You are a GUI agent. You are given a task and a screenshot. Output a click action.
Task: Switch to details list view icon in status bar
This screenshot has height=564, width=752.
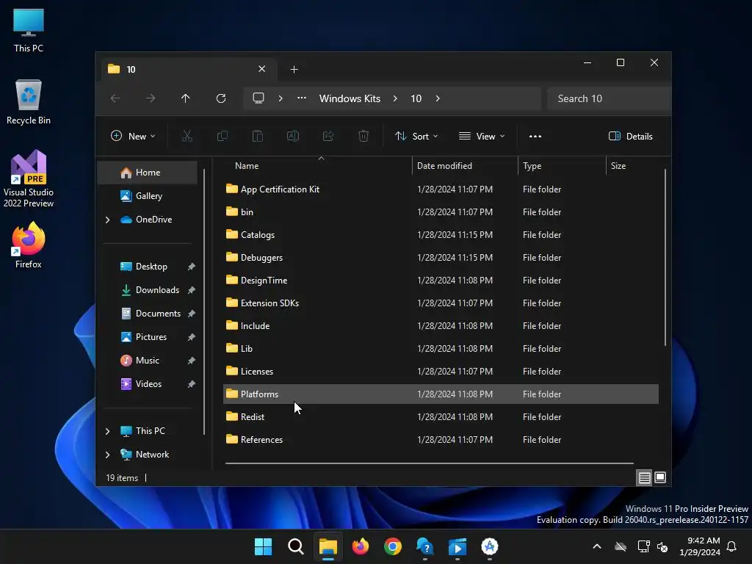[645, 477]
